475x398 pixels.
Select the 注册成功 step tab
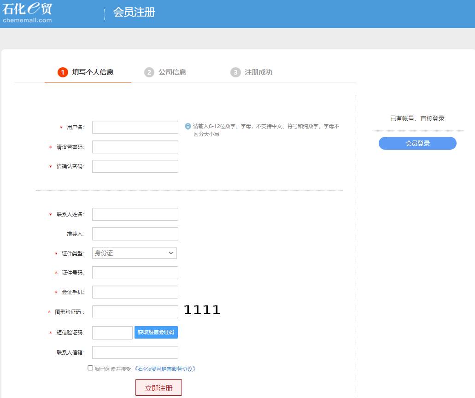point(258,72)
